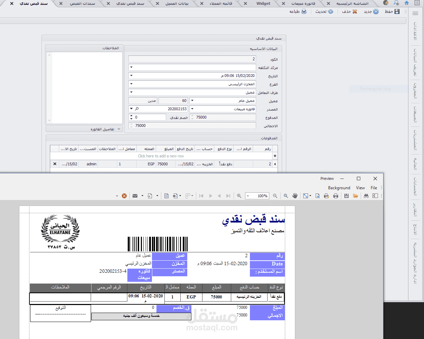Open the عميل عام customer dropdown
The height and width of the screenshot is (339, 424).
click(x=192, y=101)
